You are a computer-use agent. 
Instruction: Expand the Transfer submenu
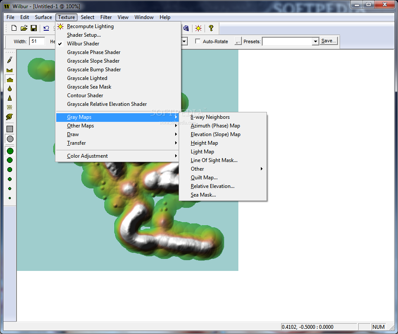click(x=117, y=143)
